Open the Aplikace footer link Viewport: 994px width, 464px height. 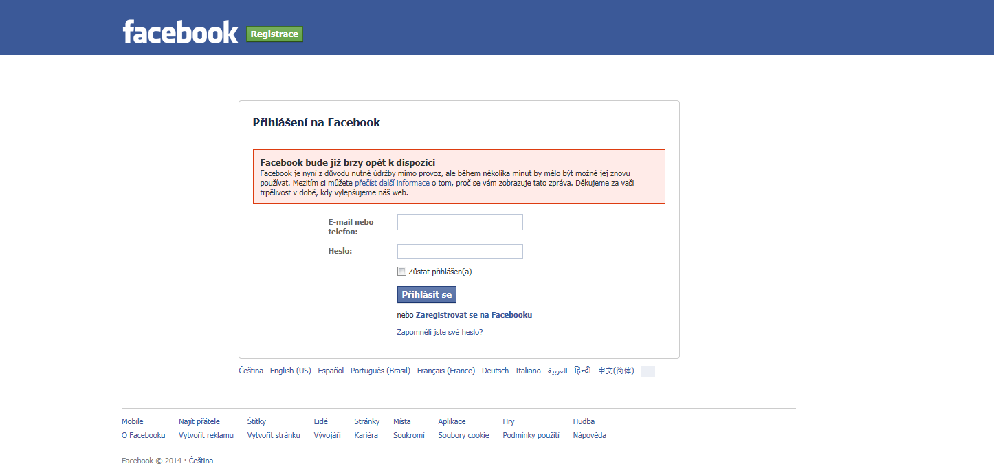pos(452,421)
